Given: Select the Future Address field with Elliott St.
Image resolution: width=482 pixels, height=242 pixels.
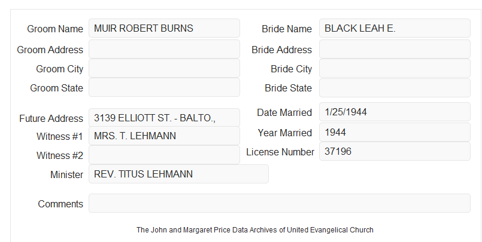Looking at the screenshot, I should click(164, 118).
